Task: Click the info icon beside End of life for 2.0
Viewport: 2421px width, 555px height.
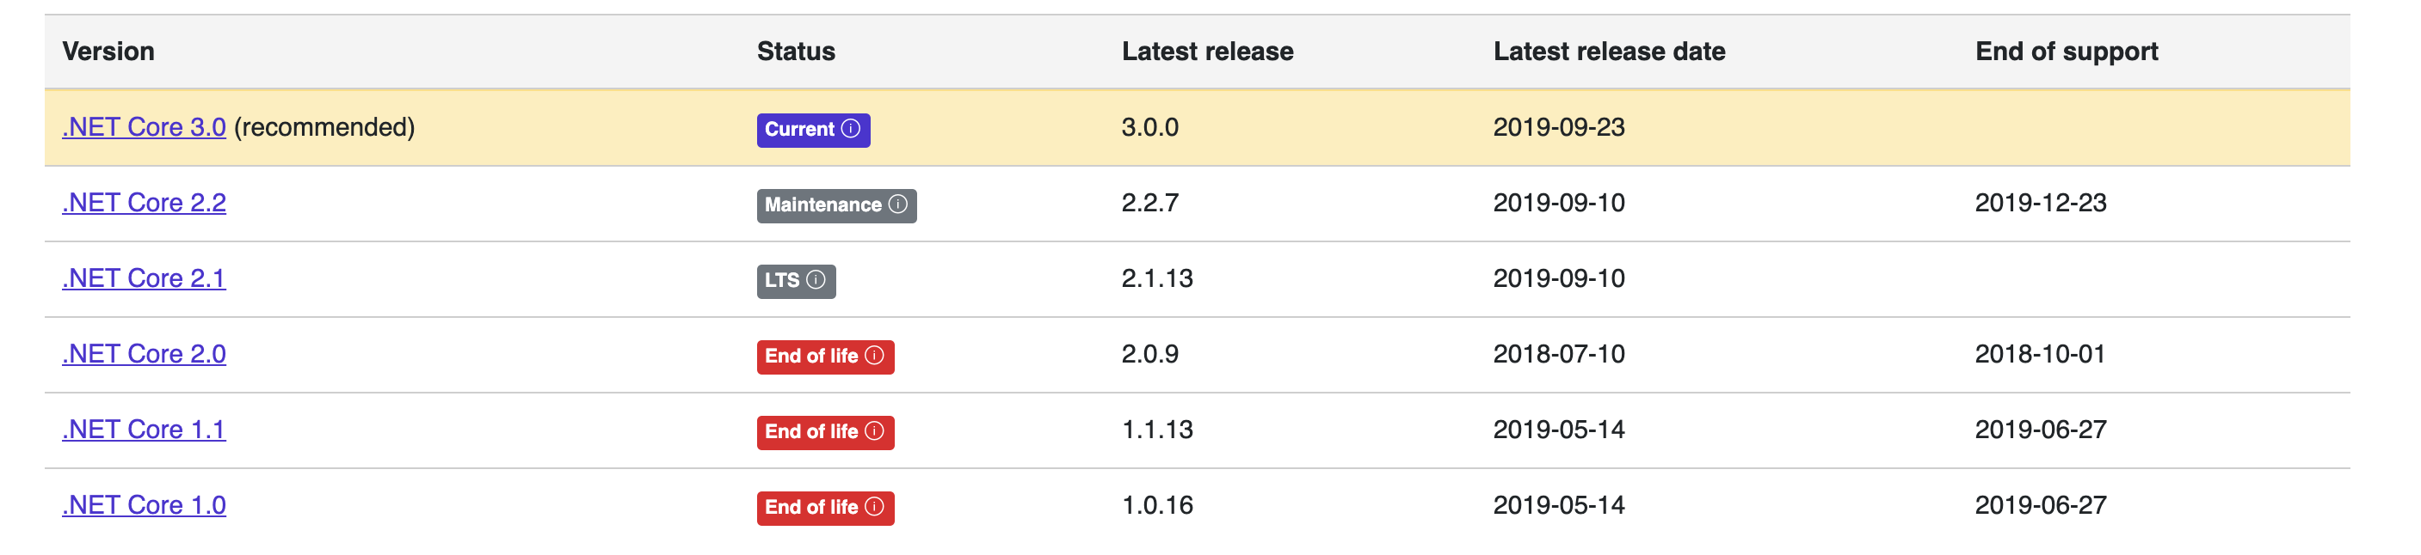Action: point(875,356)
